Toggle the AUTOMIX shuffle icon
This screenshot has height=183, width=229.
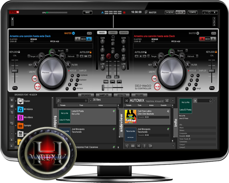[x=126, y=101]
